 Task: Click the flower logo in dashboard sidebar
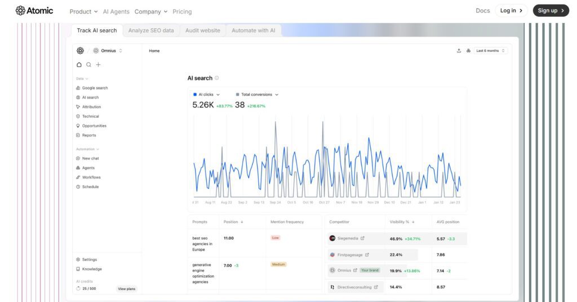80,51
